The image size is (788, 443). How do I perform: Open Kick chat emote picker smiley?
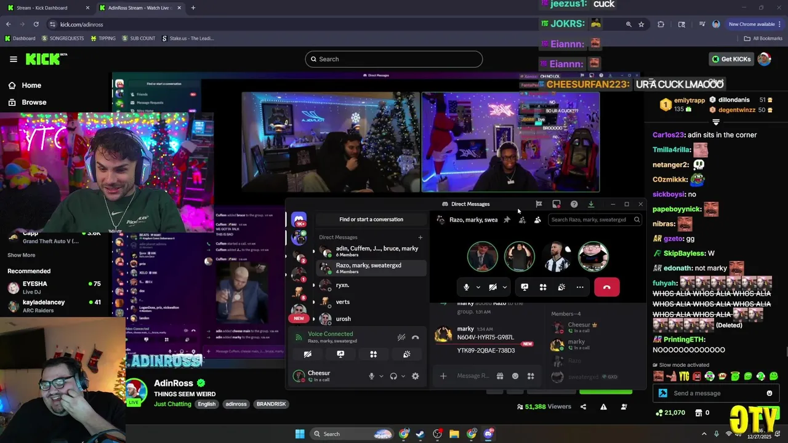point(770,393)
